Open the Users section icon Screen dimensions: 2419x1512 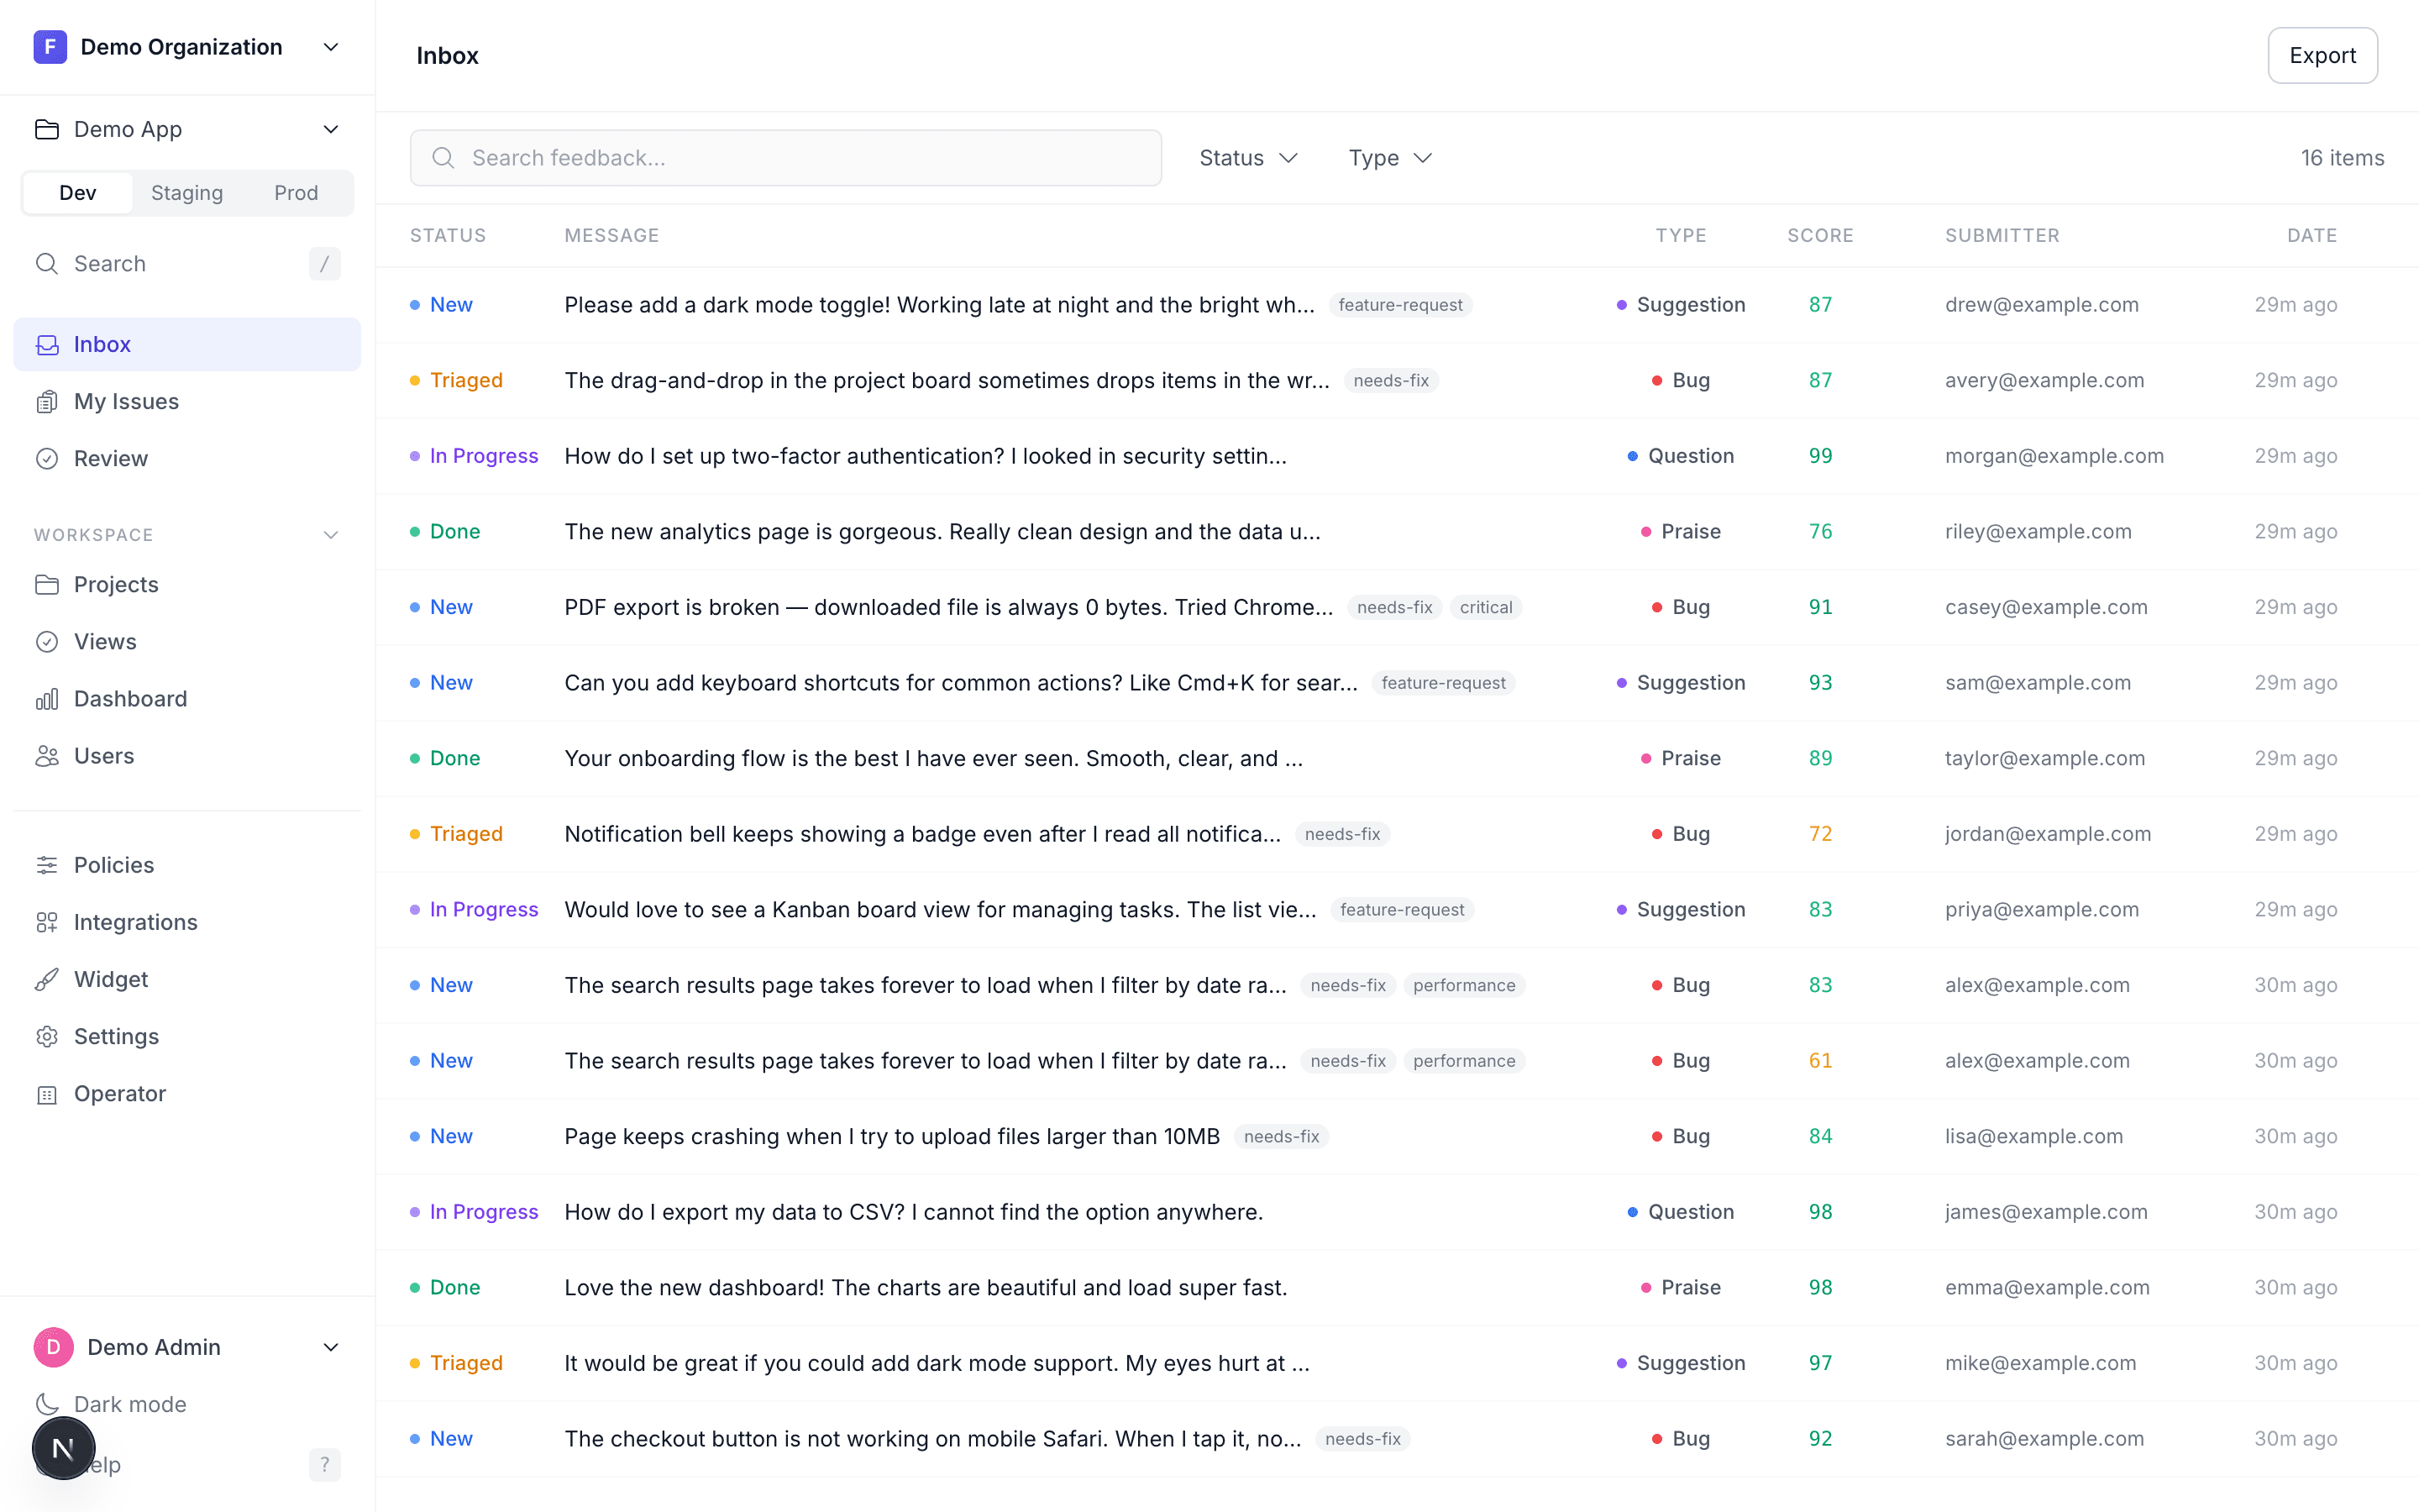point(48,755)
